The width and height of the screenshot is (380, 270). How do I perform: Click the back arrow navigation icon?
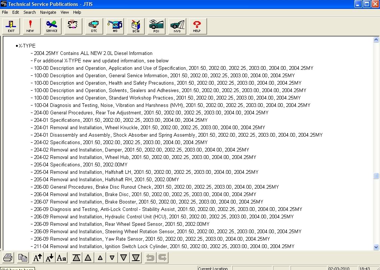click(150, 258)
